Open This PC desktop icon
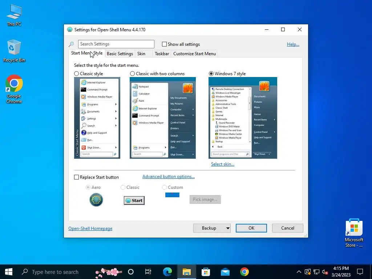Image resolution: width=372 pixels, height=279 pixels. [x=14, y=15]
